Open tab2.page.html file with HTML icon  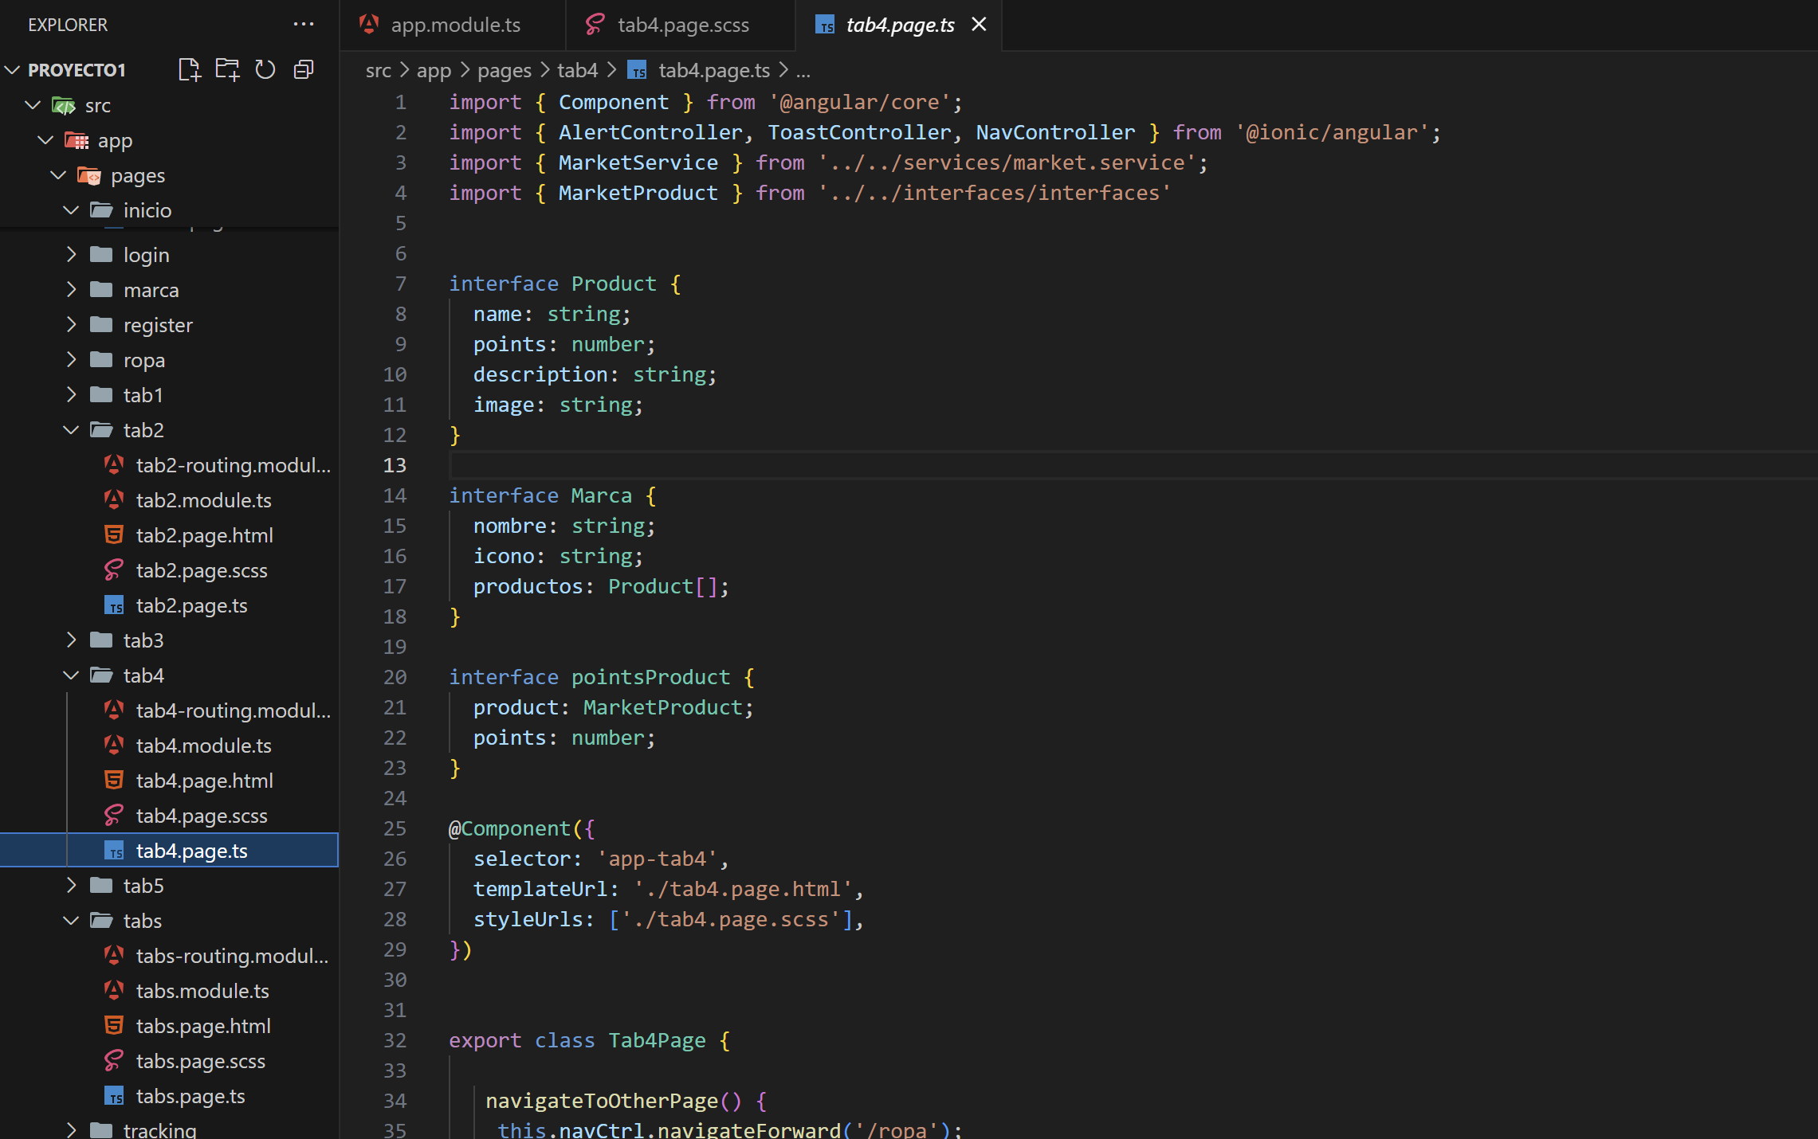click(x=204, y=535)
